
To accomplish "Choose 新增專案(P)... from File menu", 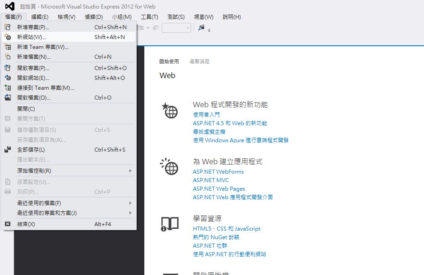I will point(68,27).
